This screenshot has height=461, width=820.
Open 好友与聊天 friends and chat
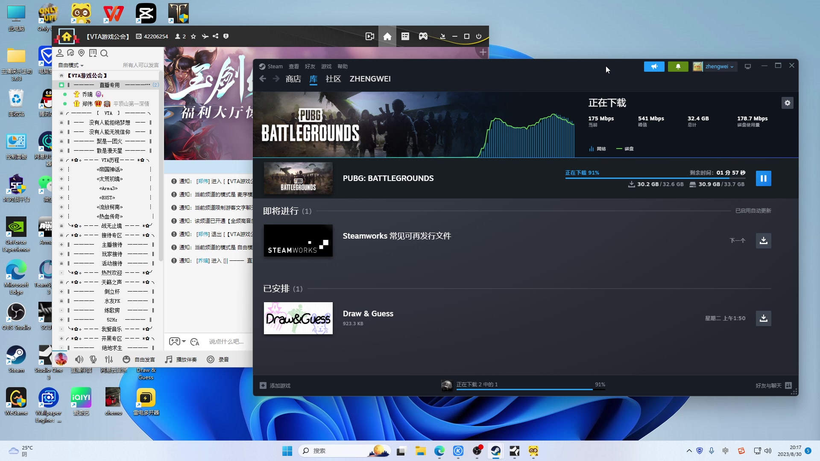click(773, 385)
